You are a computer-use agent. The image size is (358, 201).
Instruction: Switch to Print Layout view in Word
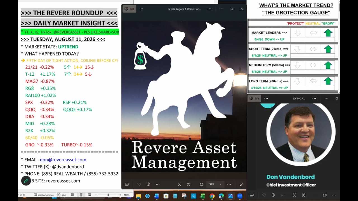click(81, 195)
